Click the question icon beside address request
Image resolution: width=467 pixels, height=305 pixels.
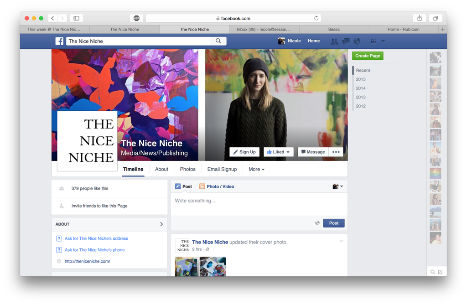click(59, 238)
